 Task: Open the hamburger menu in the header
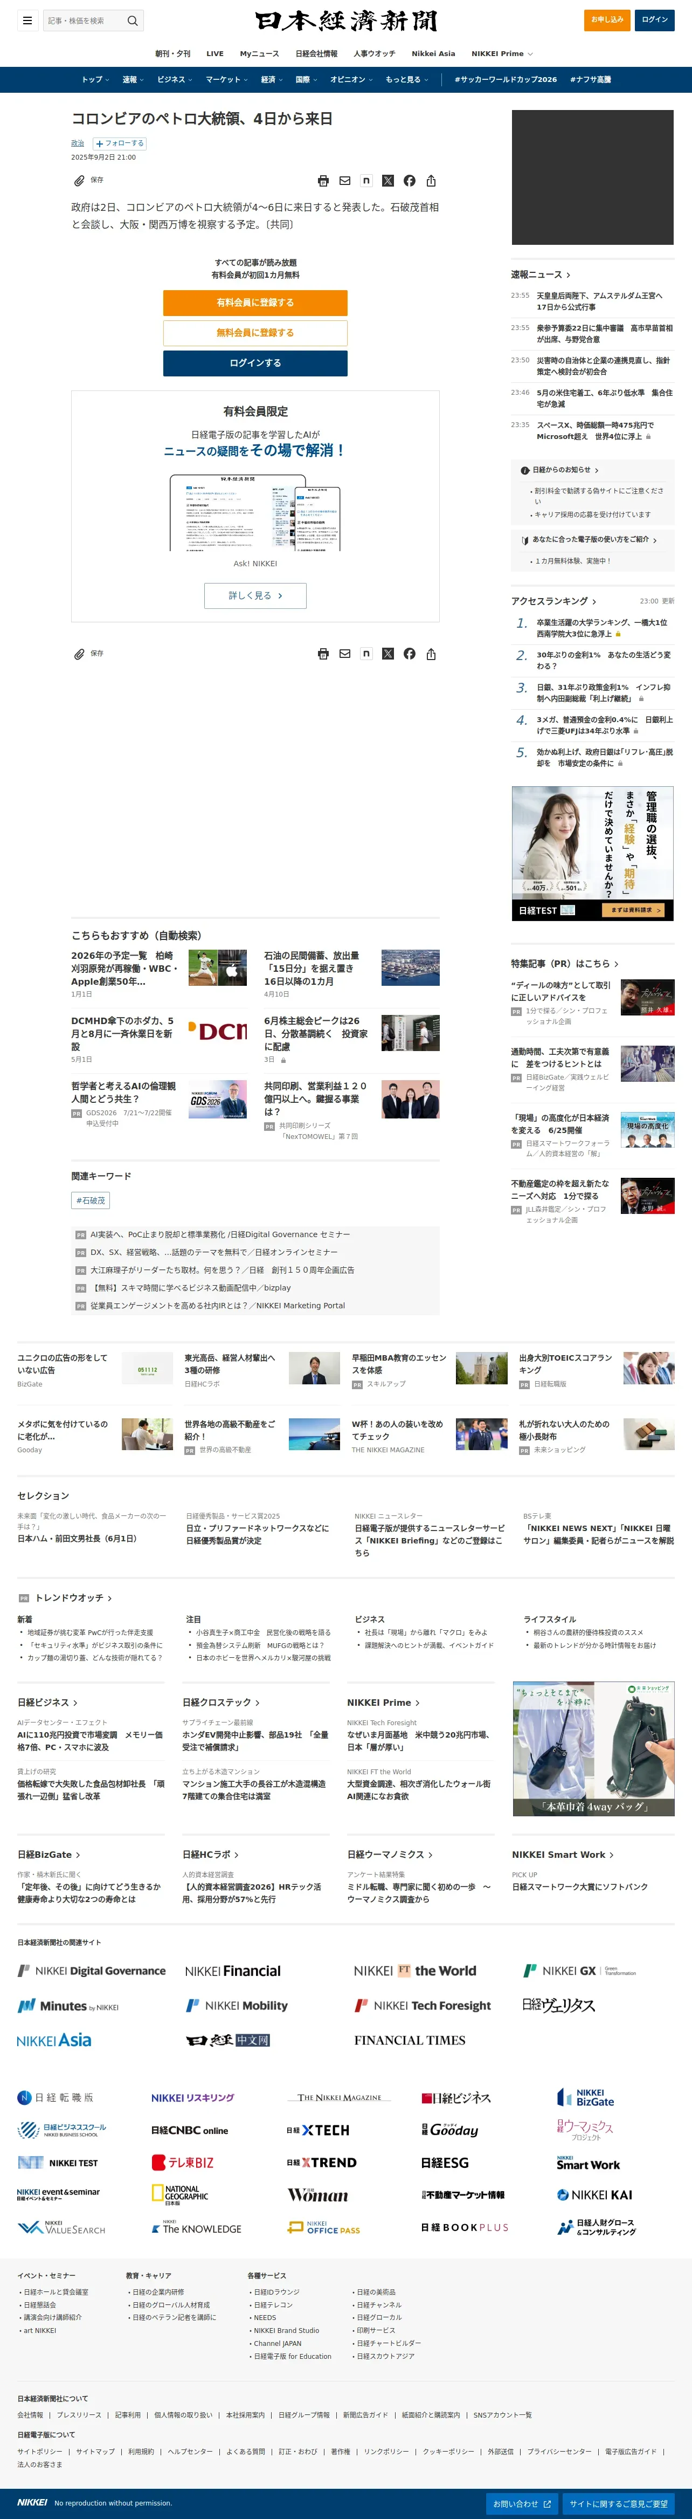[x=27, y=19]
